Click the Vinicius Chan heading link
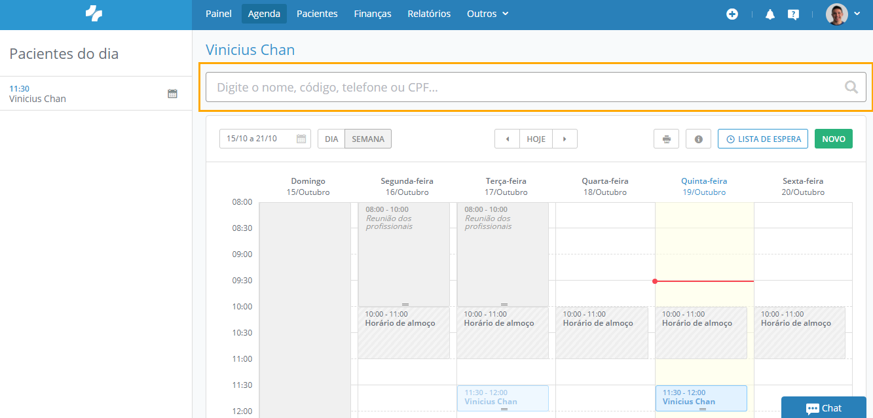This screenshot has width=873, height=418. click(x=250, y=50)
